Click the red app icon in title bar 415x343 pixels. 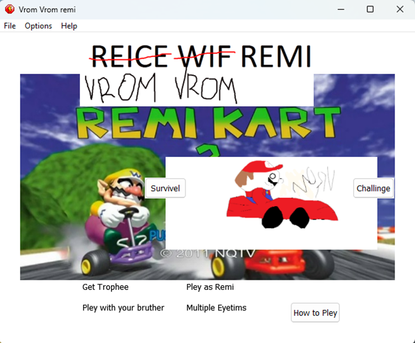10,9
